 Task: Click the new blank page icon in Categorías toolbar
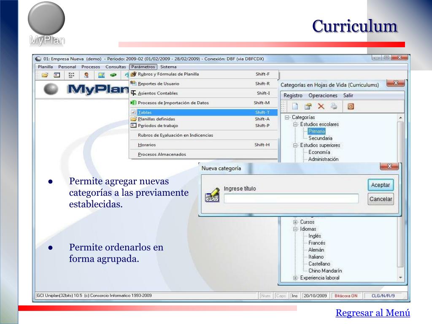click(x=295, y=106)
